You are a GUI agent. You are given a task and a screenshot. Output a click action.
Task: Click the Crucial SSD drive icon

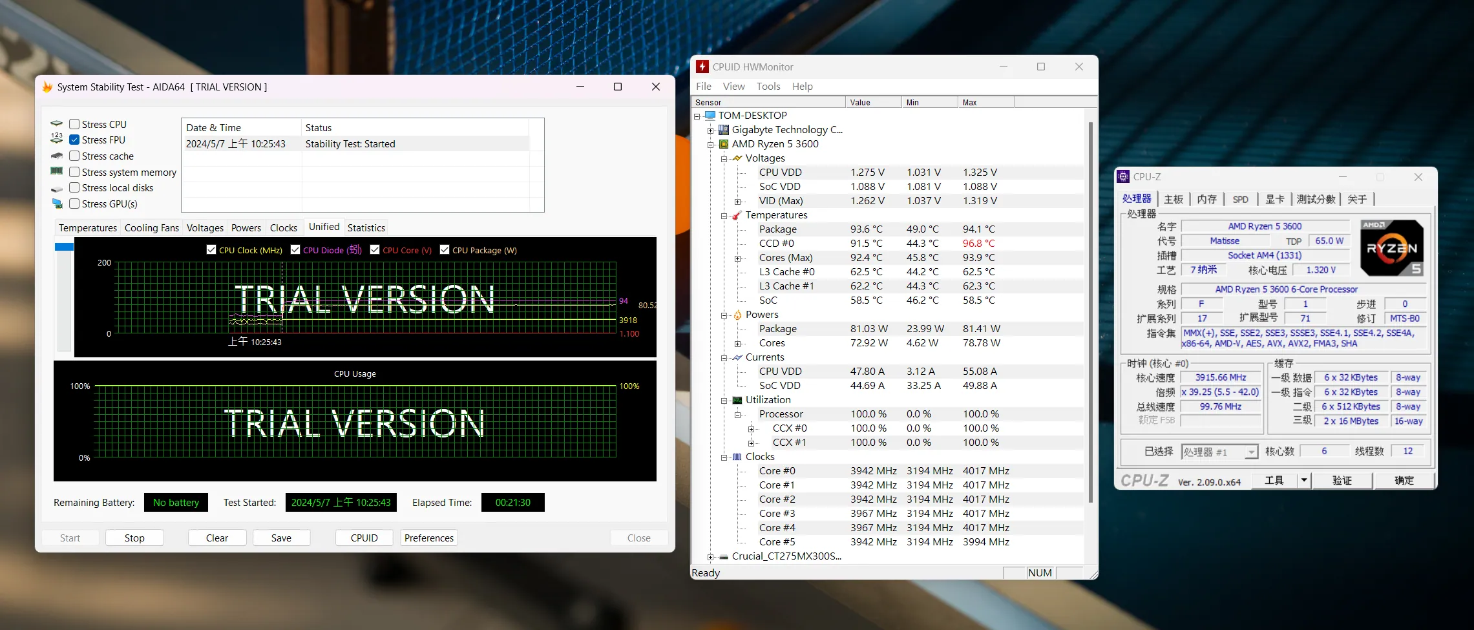(x=724, y=556)
